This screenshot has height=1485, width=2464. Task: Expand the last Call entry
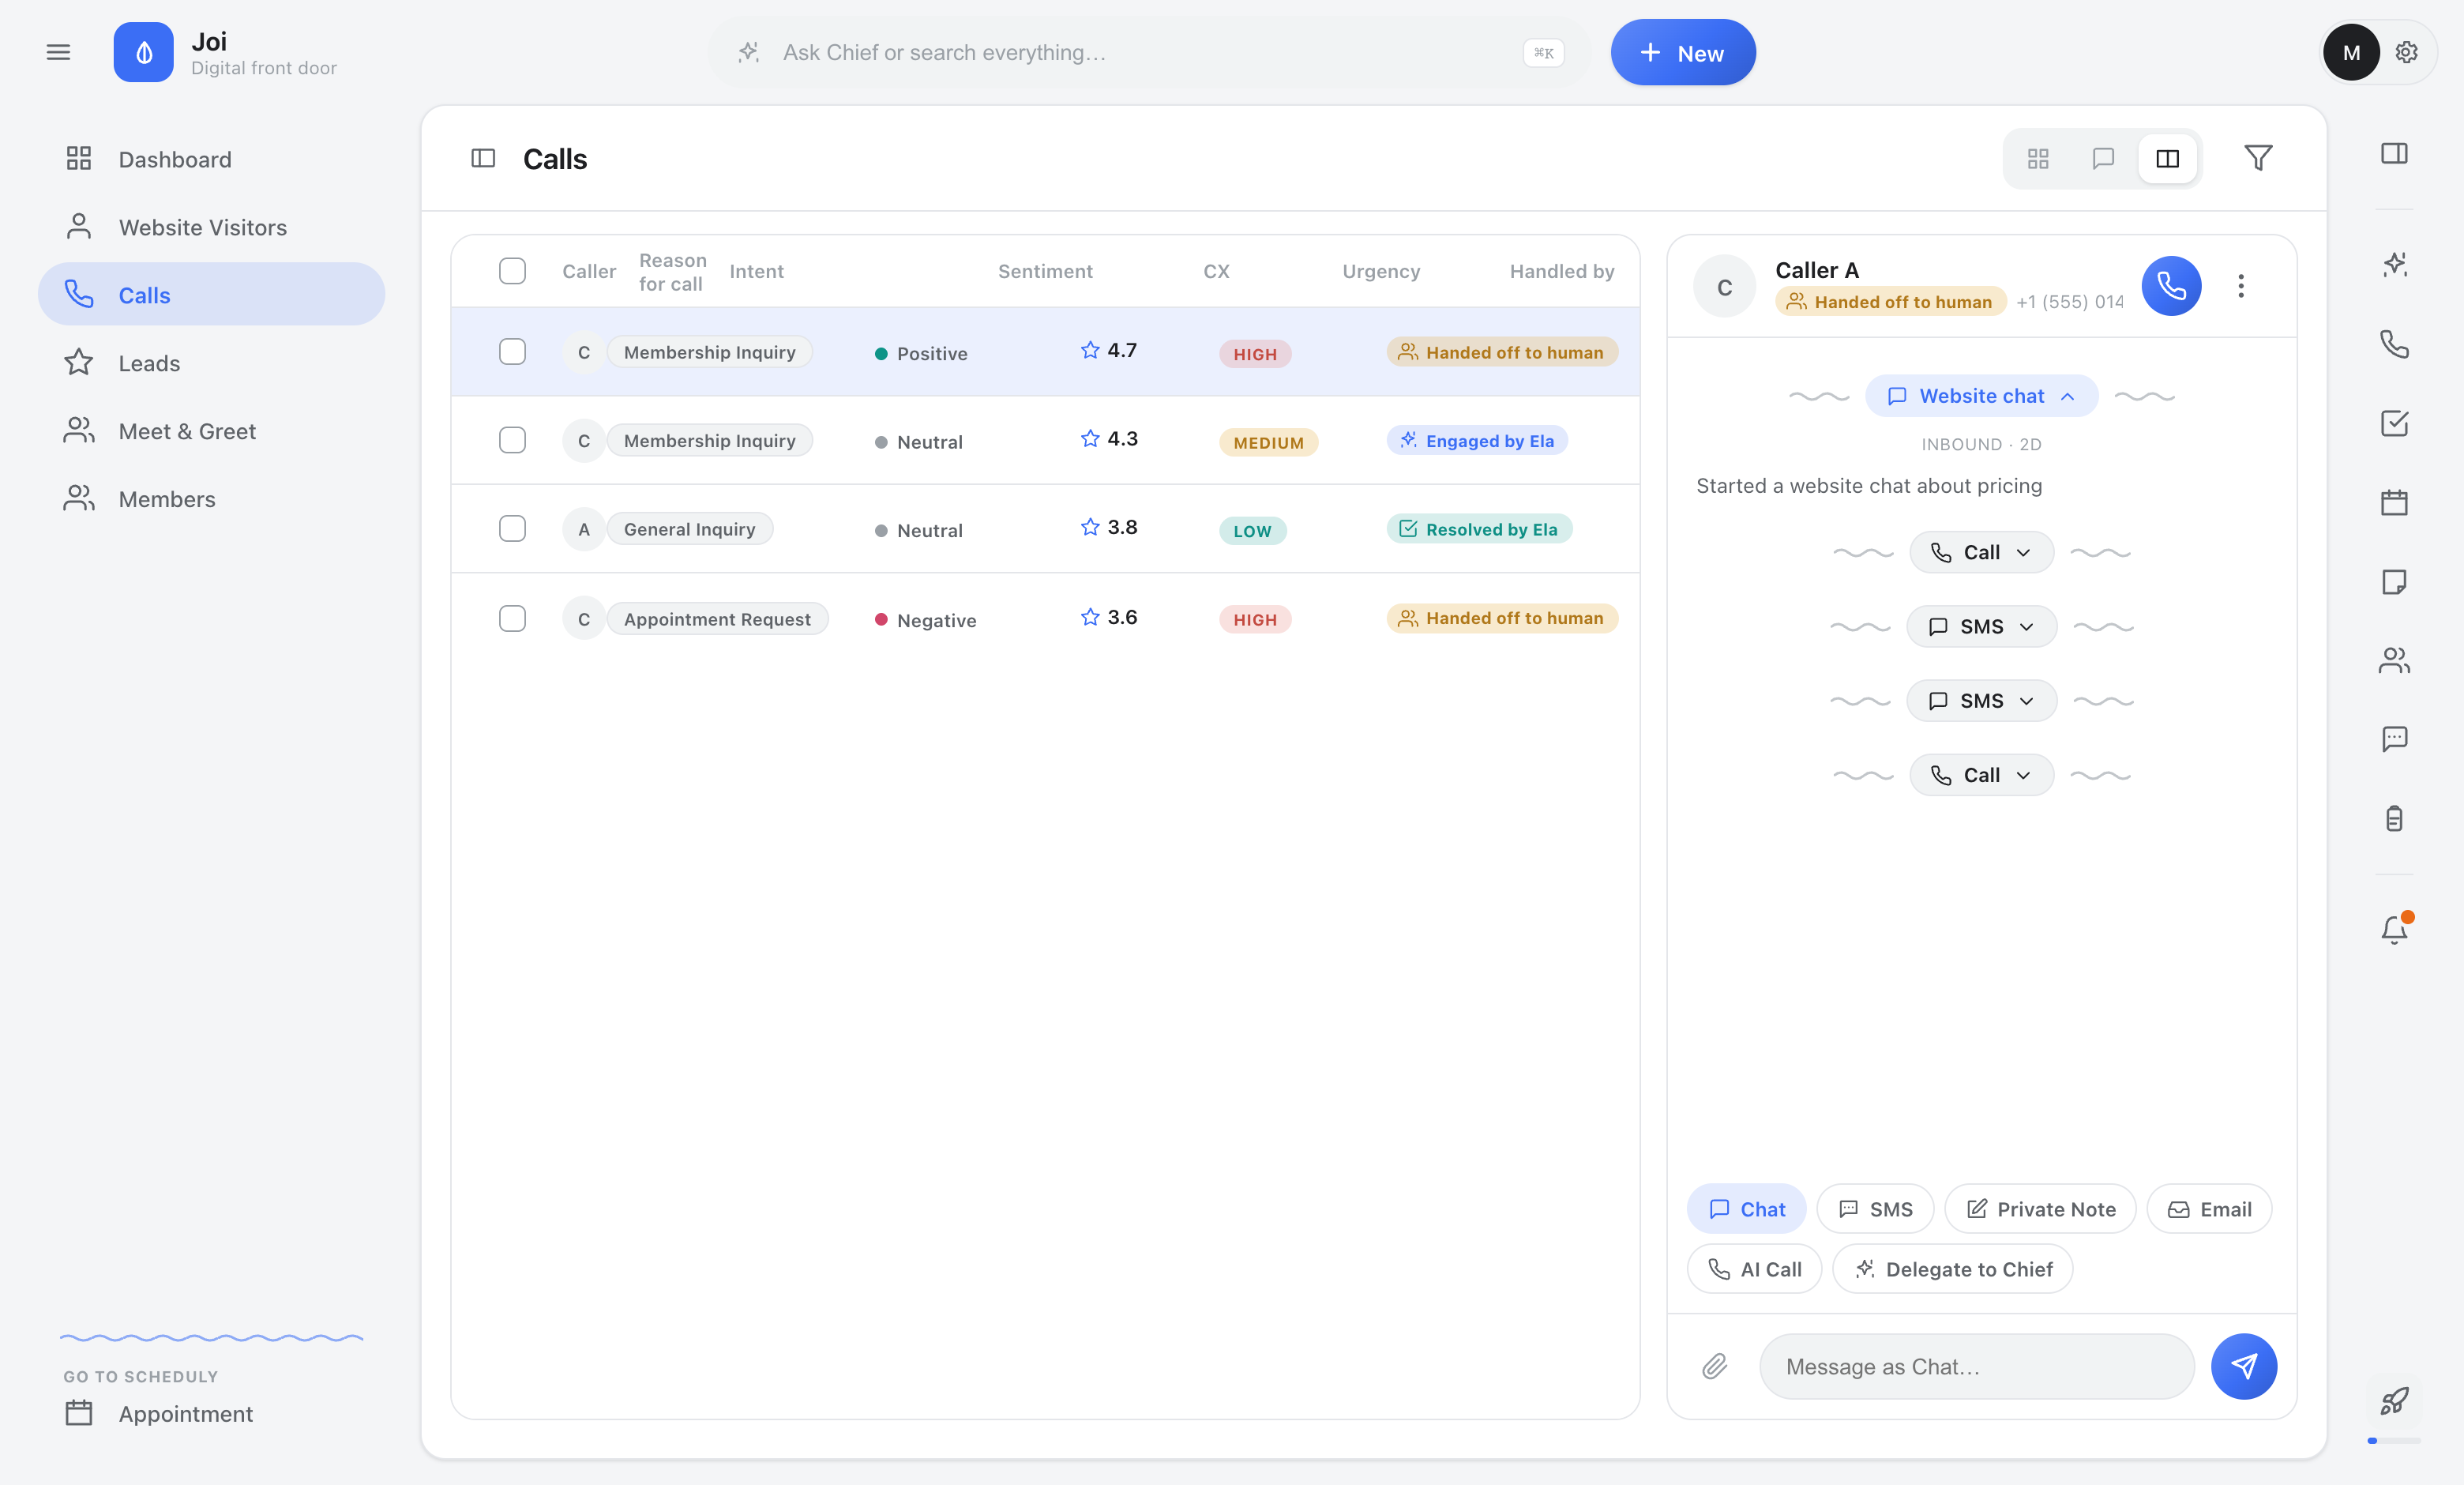[x=1981, y=775]
